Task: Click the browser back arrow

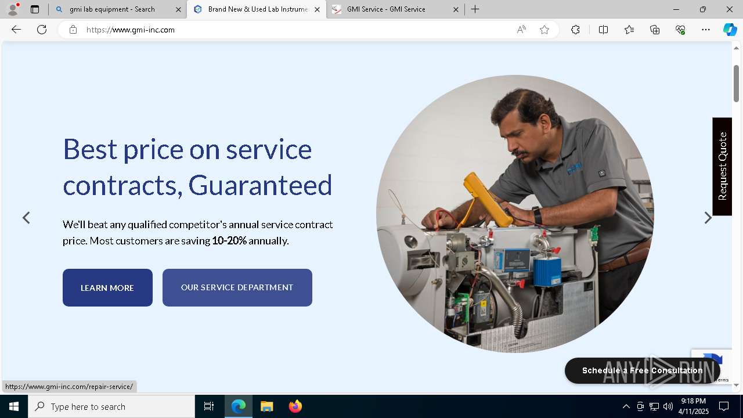Action: 16,30
